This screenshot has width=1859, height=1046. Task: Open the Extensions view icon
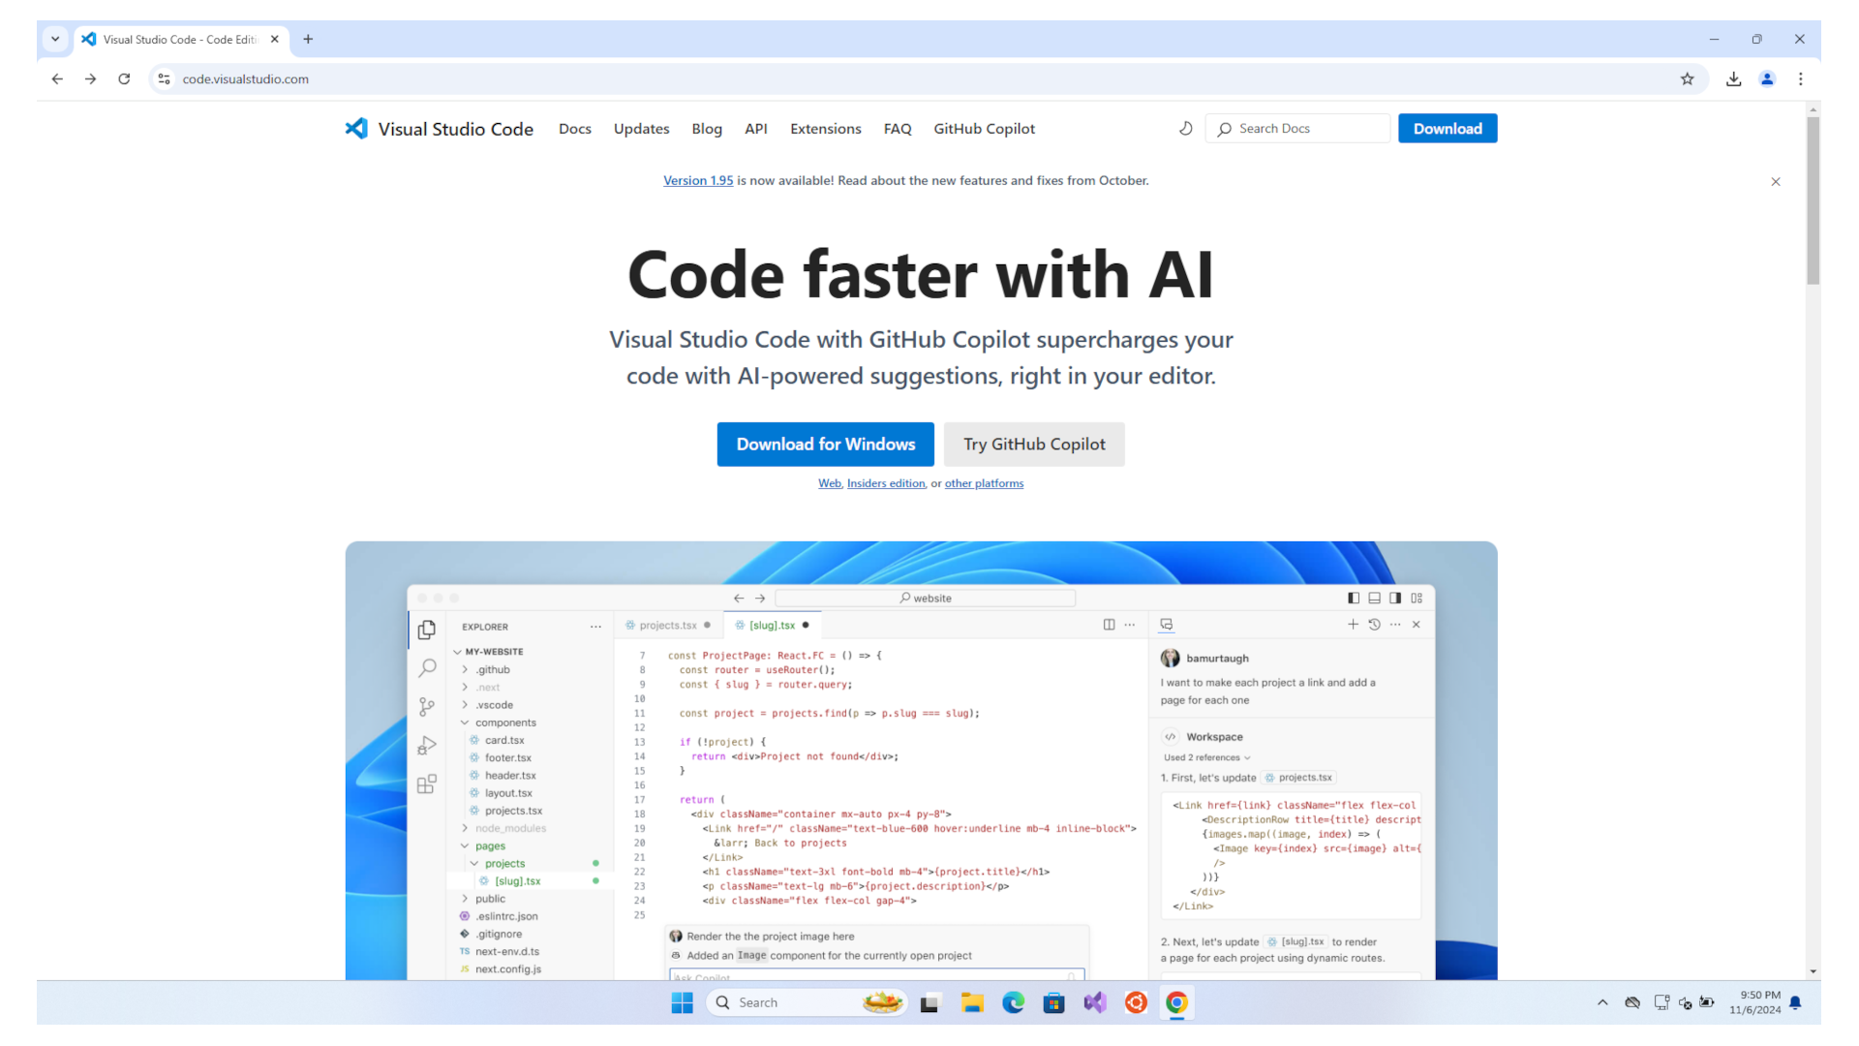(x=427, y=784)
